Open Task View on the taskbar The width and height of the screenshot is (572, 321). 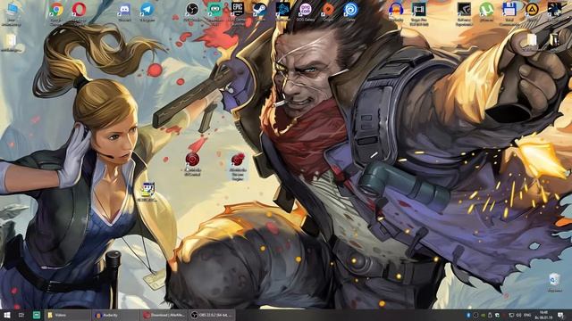tap(21, 315)
